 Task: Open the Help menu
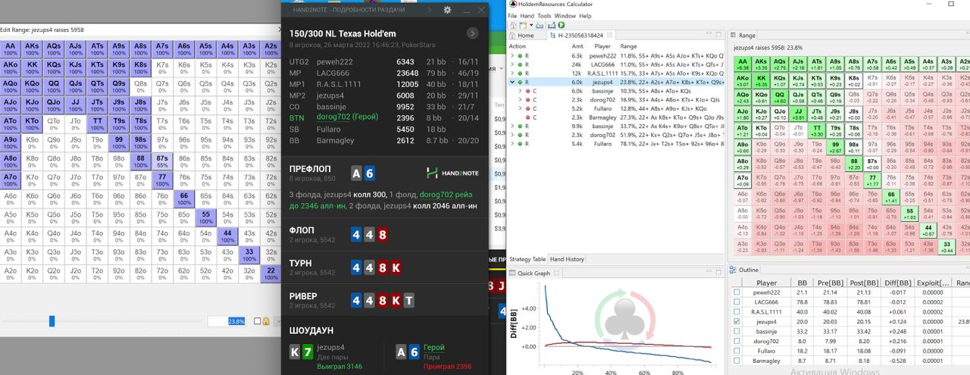(585, 16)
